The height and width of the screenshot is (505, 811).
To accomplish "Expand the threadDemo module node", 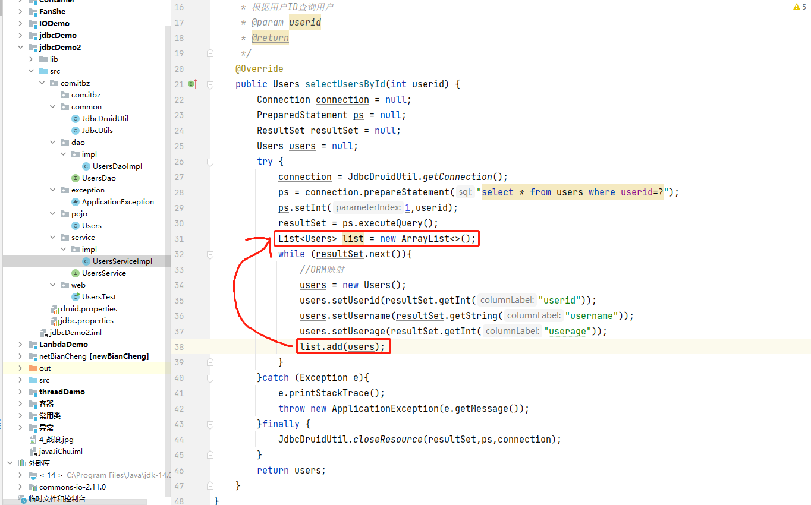I will (x=20, y=392).
